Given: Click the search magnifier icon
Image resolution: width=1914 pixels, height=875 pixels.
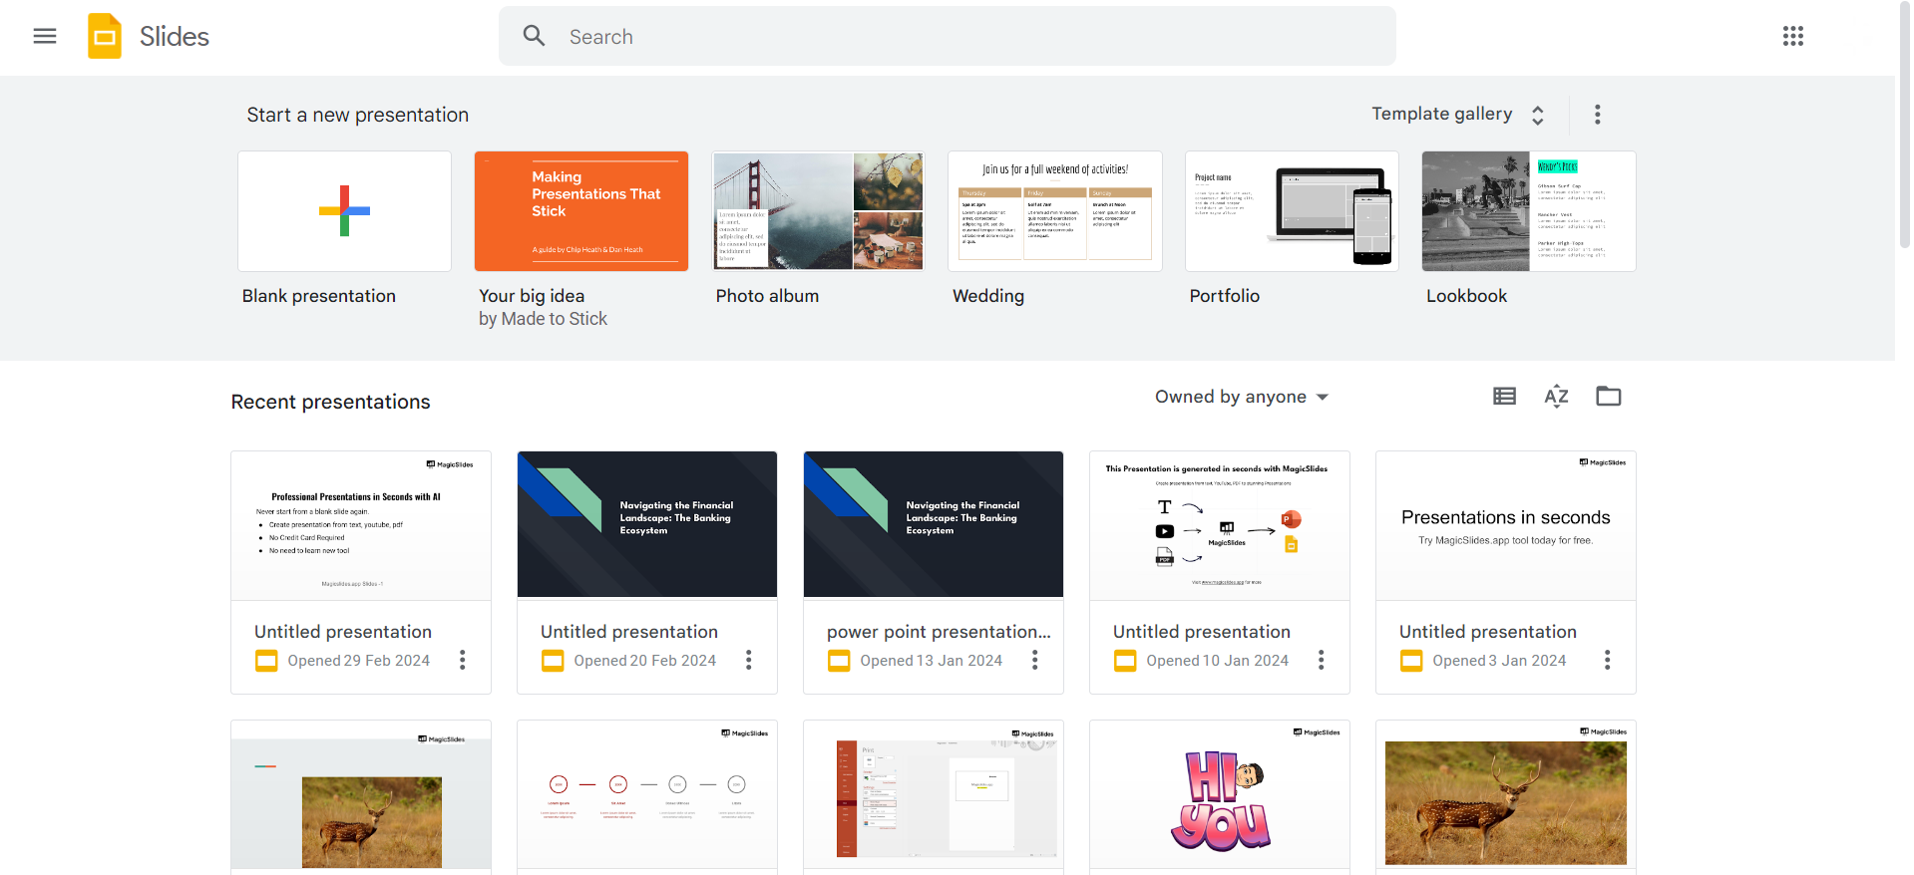Looking at the screenshot, I should [535, 37].
